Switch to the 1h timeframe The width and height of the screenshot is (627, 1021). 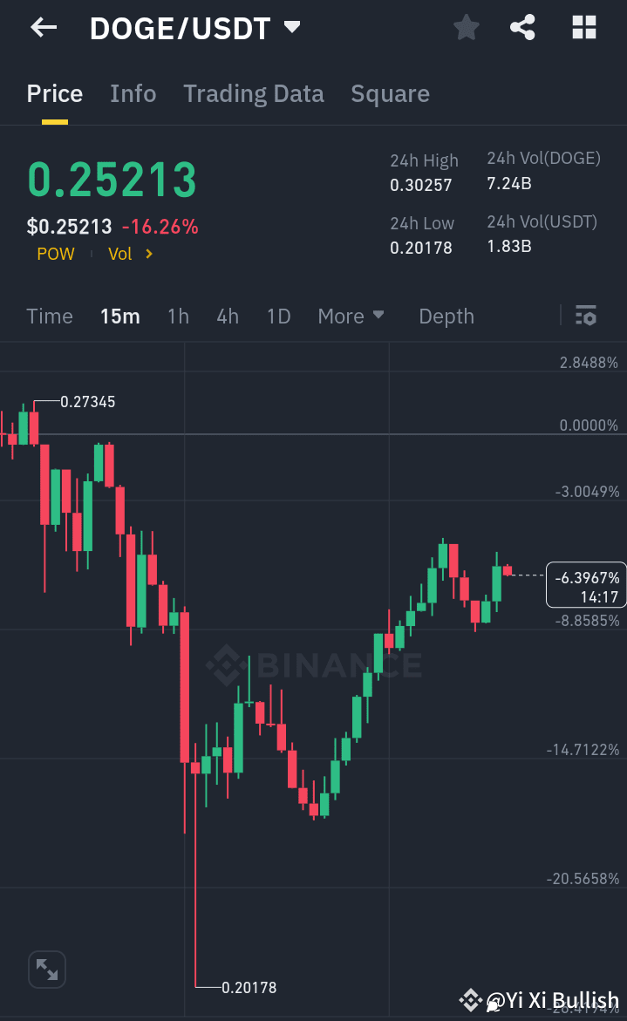coord(178,317)
